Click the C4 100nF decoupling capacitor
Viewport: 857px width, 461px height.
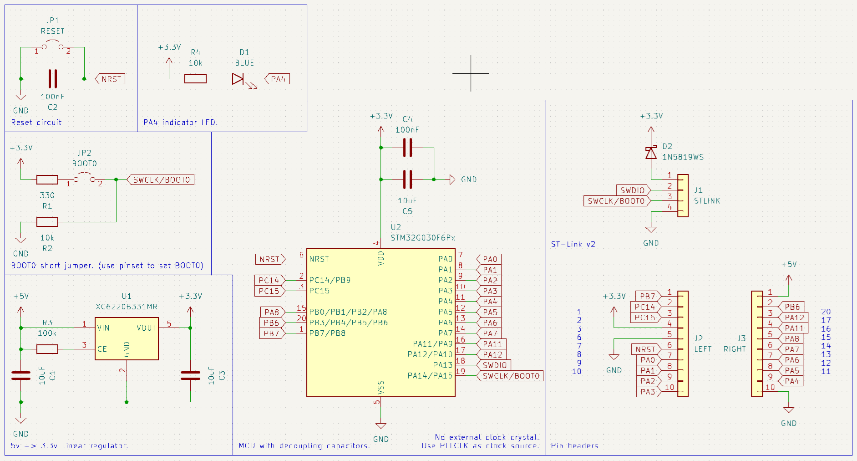click(x=408, y=148)
